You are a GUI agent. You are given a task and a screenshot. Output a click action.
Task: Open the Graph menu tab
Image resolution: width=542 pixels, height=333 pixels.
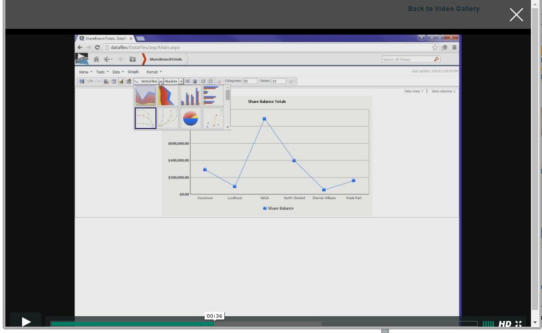click(133, 72)
